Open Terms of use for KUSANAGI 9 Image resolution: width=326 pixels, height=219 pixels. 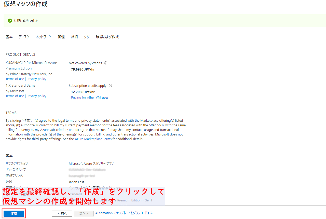pos(15,79)
